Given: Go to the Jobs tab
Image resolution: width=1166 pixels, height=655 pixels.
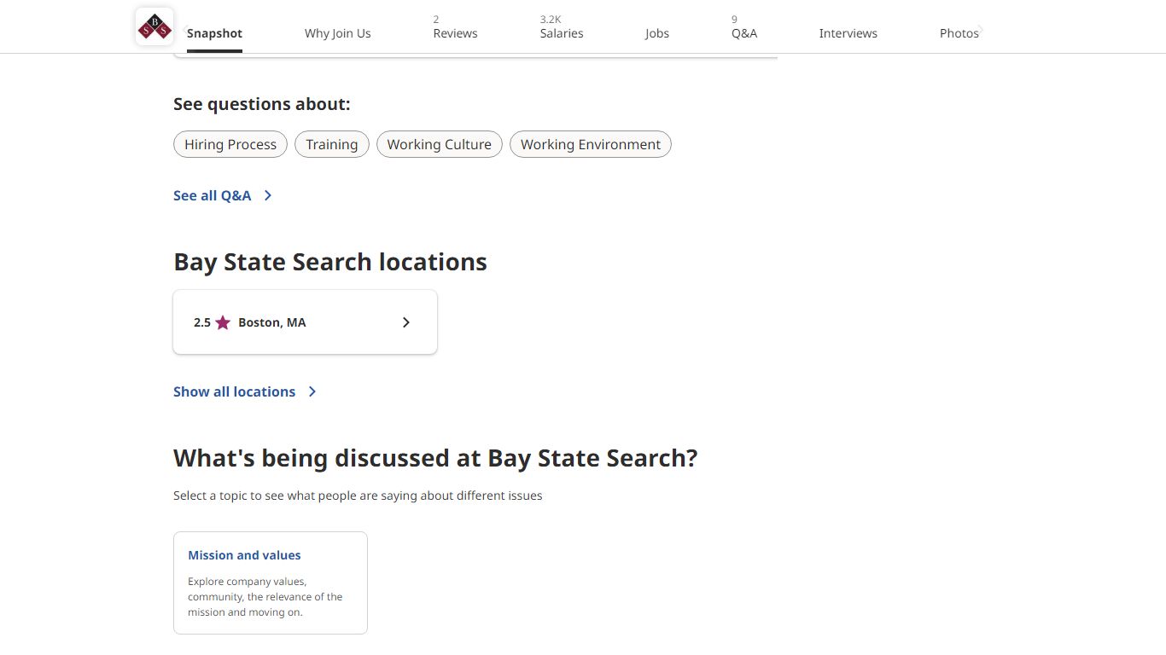Looking at the screenshot, I should (x=657, y=33).
